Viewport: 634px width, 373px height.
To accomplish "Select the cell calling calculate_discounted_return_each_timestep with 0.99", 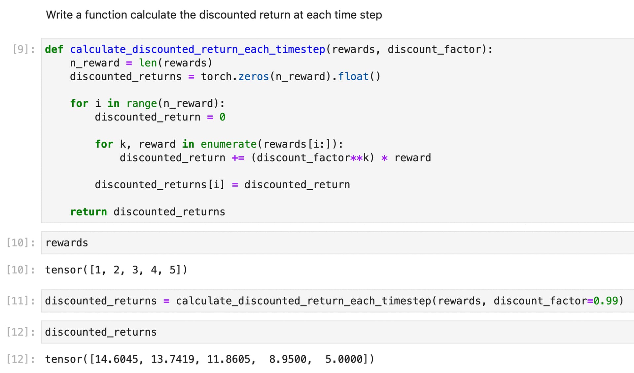I will 334,301.
